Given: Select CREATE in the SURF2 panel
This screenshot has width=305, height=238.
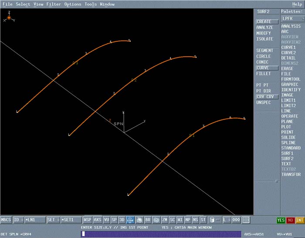Looking at the screenshot, I should coord(267,22).
